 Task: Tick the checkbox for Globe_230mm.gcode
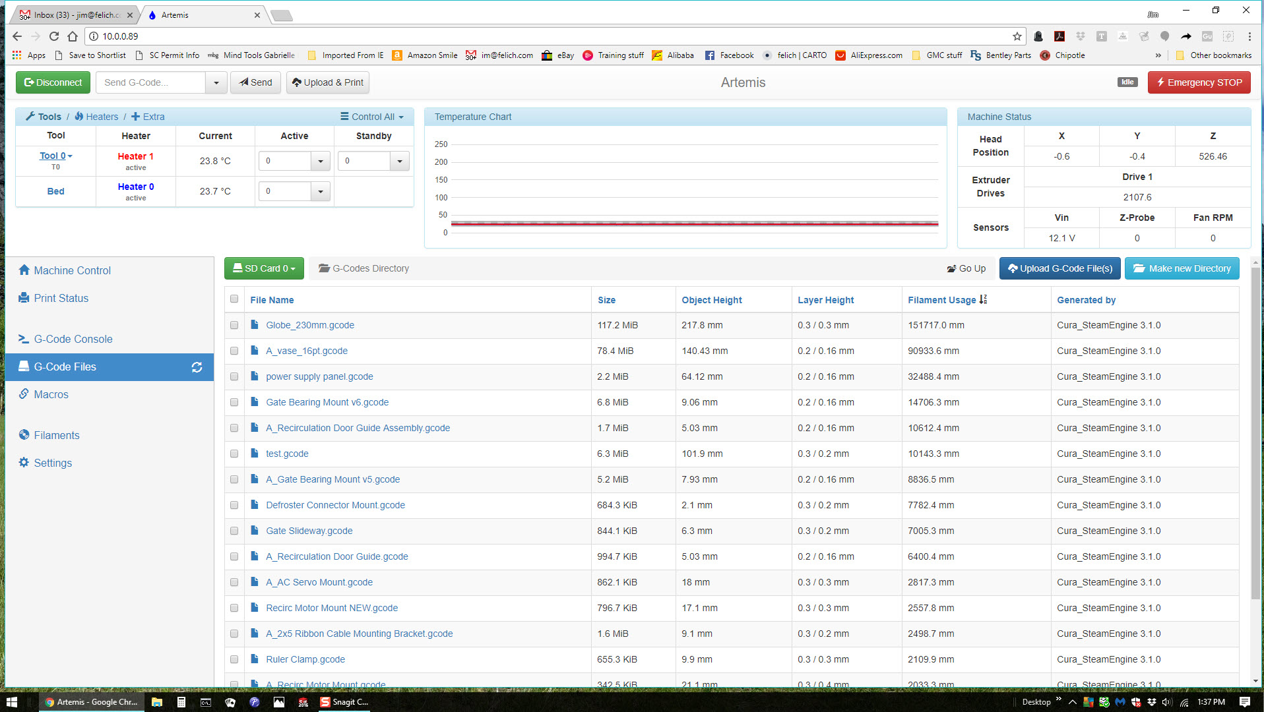point(234,325)
